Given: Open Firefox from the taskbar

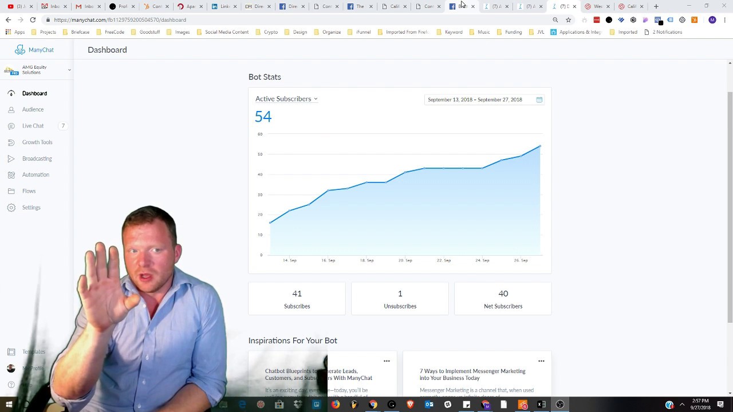Looking at the screenshot, I should [x=336, y=405].
